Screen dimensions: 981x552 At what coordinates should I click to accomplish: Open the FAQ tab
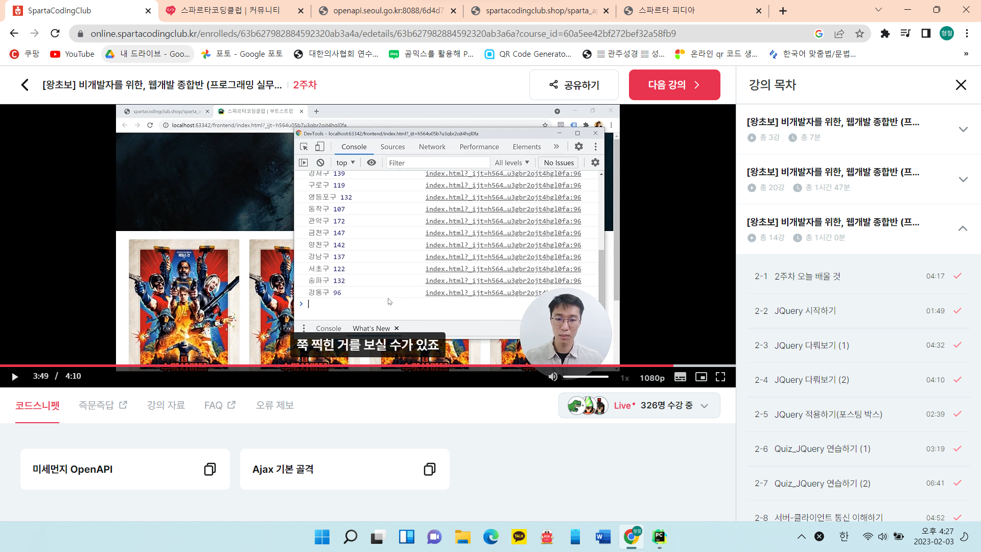tap(220, 405)
